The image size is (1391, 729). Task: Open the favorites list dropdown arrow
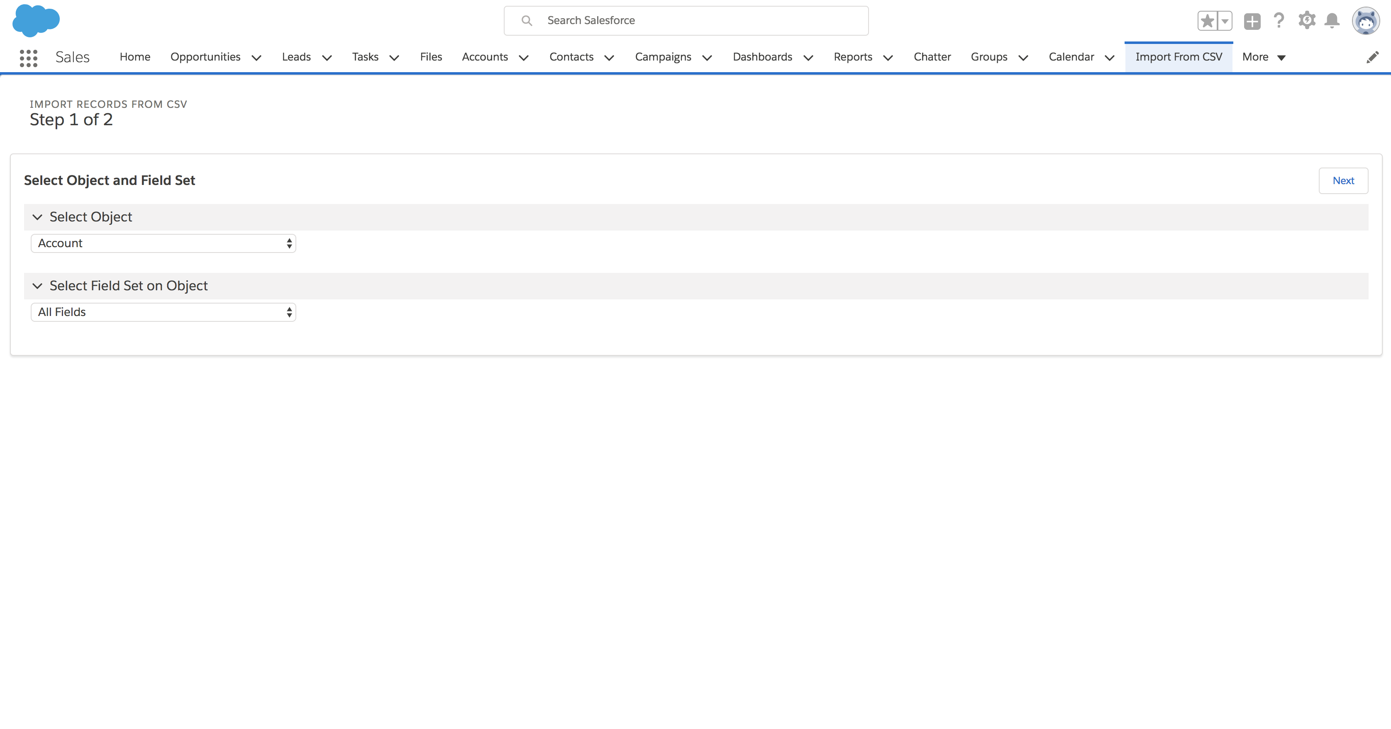point(1225,21)
